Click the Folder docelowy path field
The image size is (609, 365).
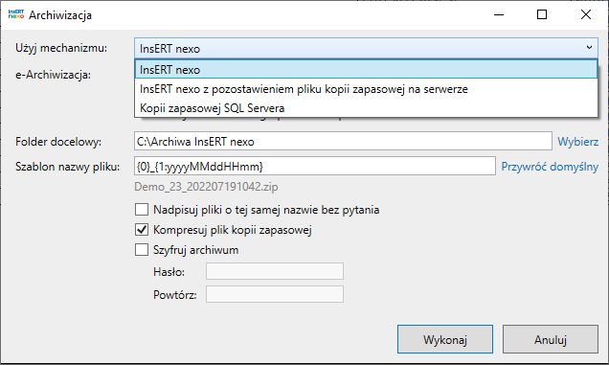(343, 141)
